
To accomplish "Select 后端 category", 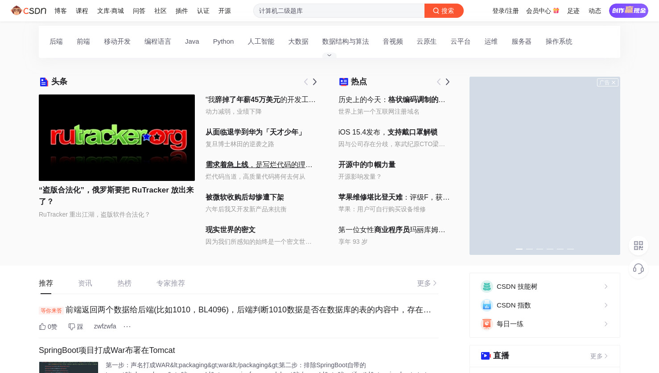I will 56,41.
